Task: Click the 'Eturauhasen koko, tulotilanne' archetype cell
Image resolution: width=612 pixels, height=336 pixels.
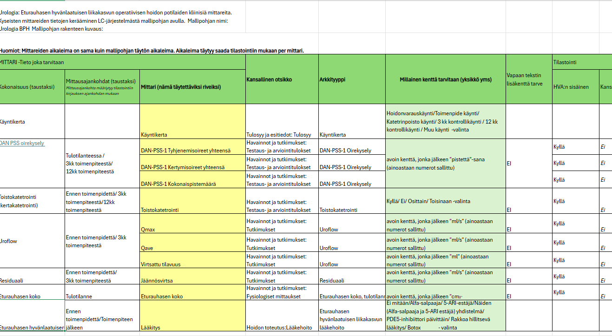Action: click(x=352, y=292)
